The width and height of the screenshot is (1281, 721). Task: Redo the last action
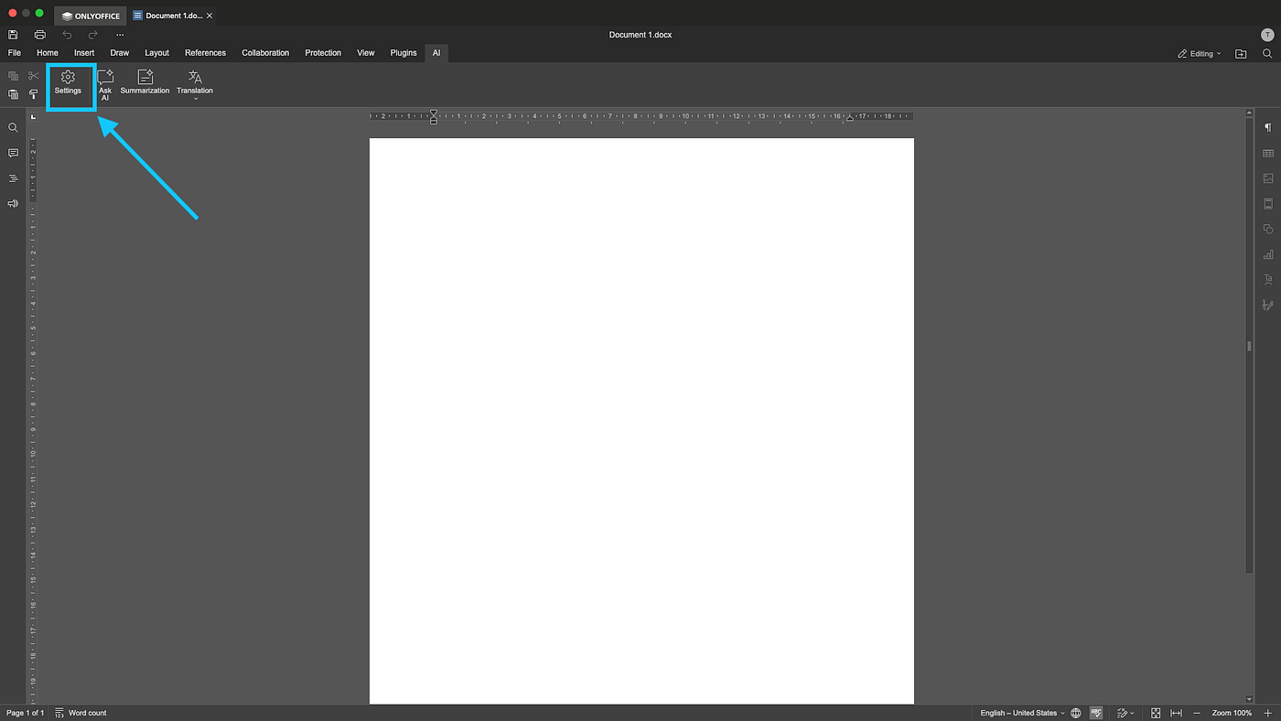pos(92,35)
